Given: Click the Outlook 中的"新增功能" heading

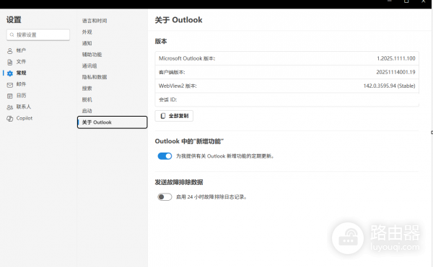Looking at the screenshot, I should tap(189, 141).
